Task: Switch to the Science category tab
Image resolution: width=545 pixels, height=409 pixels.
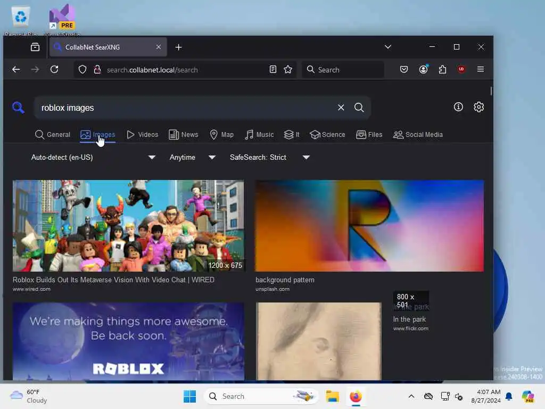Action: pyautogui.click(x=327, y=135)
